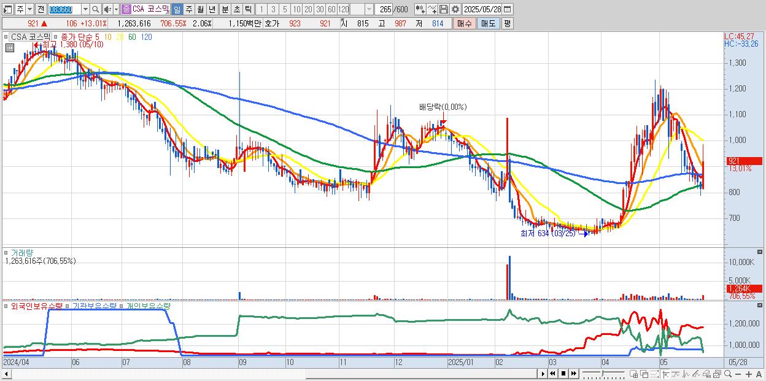Open the indicator add icon with candlesticks
Viewport: 766px width, 381px height.
pos(420,9)
